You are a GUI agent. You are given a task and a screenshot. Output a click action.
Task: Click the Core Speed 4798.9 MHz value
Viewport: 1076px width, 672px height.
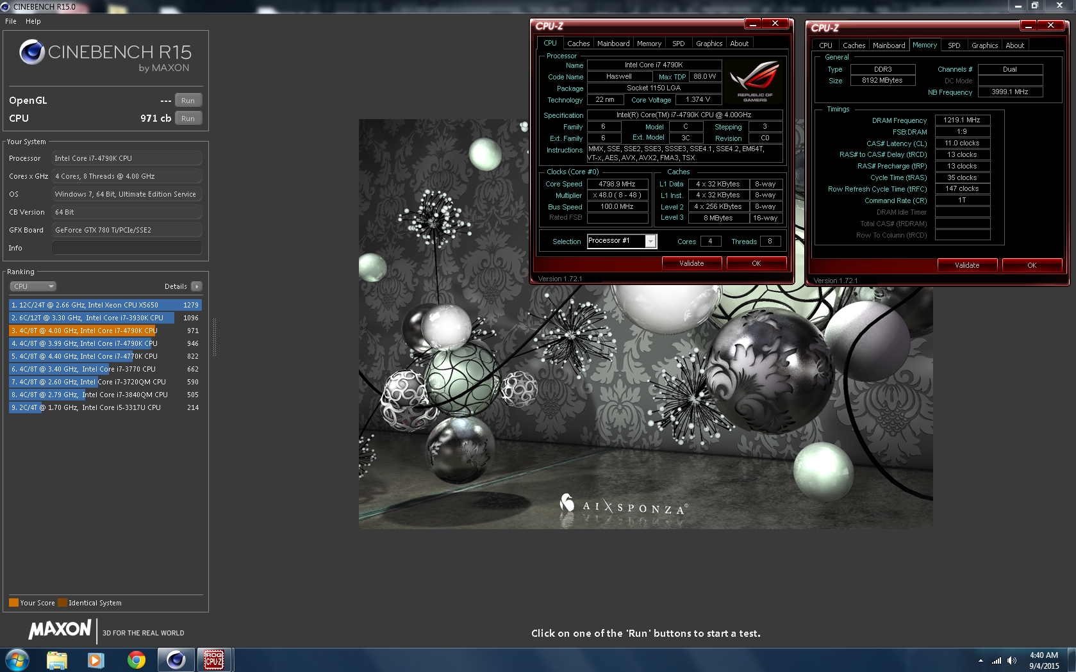(x=617, y=184)
